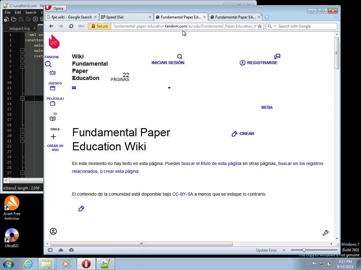
Task: Open the Search menu in Notepad++
Action: pos(31,12)
